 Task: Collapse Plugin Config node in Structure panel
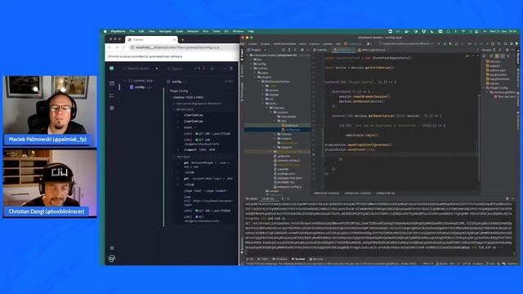click(484, 87)
